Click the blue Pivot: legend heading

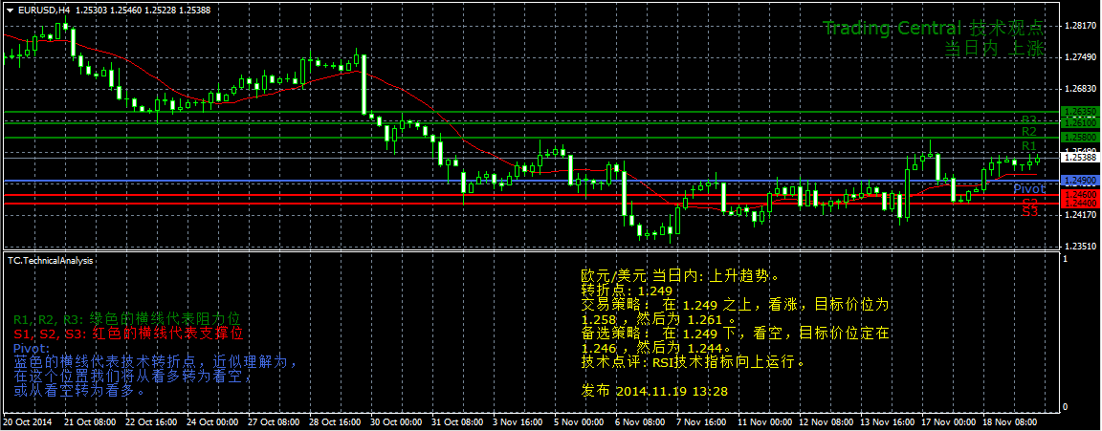[x=32, y=348]
